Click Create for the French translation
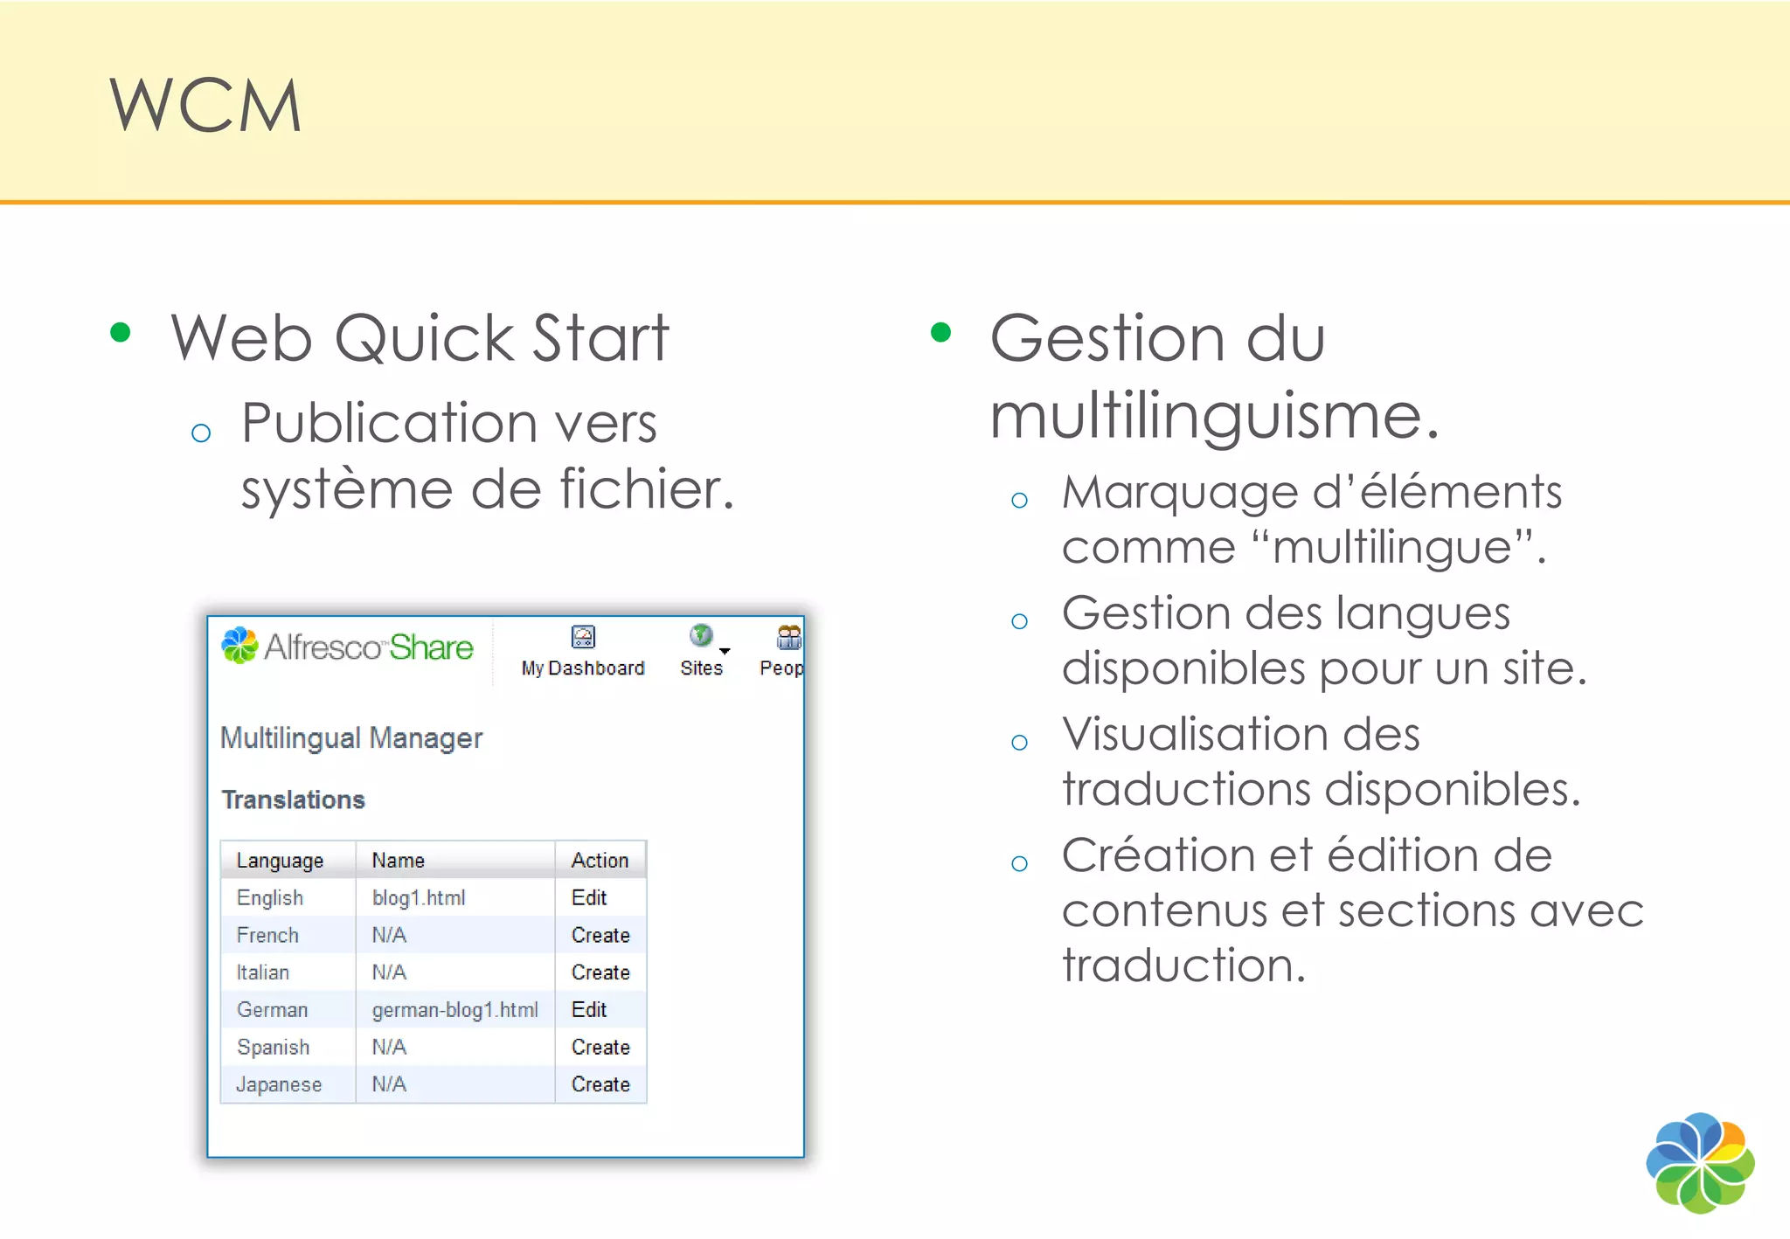 600,935
